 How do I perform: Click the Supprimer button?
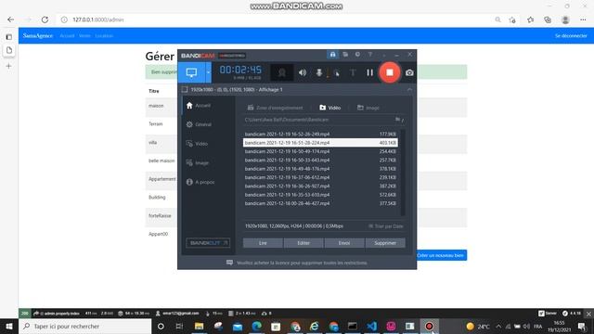(385, 243)
